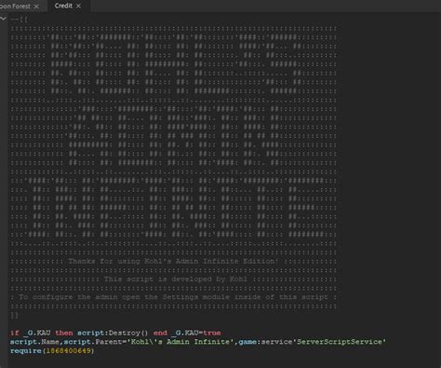Click the opening '--[[' comment marker

pyautogui.click(x=19, y=20)
